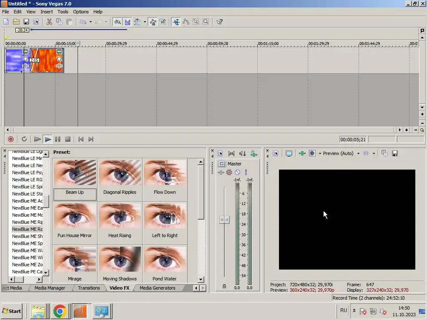Open Master FX gear icon
Screen dimensions: 427x320
[229, 172]
